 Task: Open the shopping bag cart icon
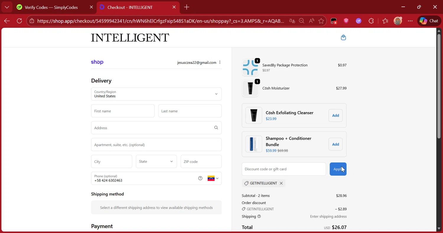click(343, 38)
